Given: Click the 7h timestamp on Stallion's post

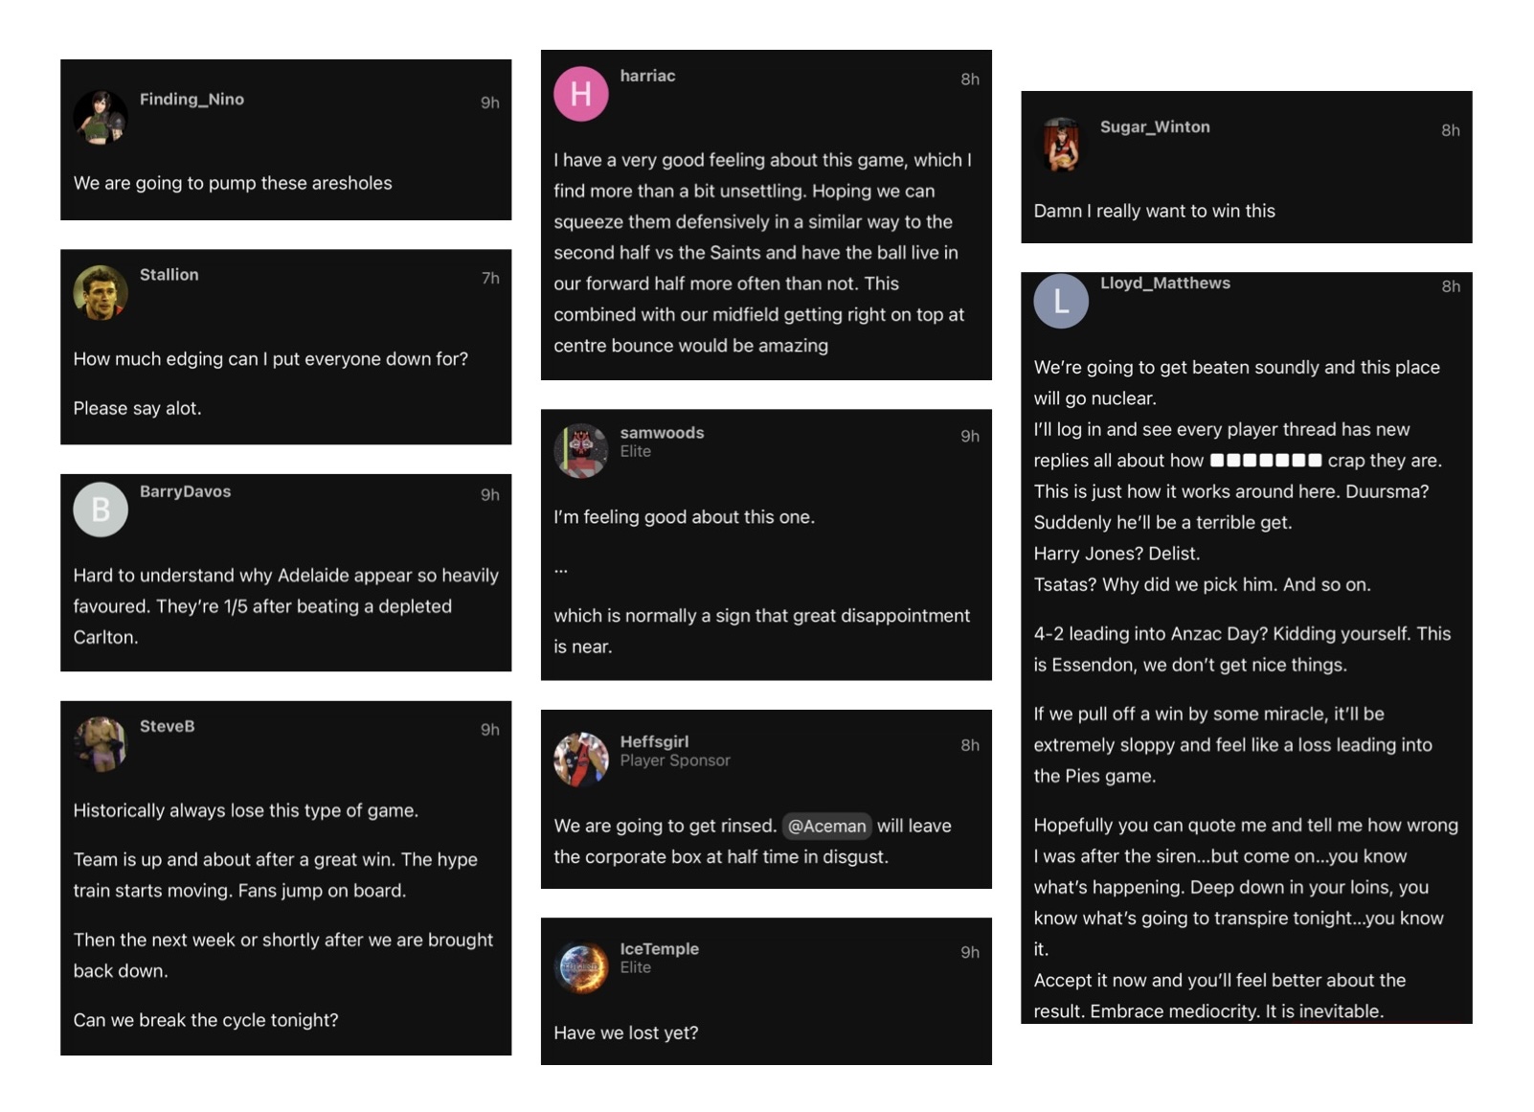Looking at the screenshot, I should tap(490, 278).
